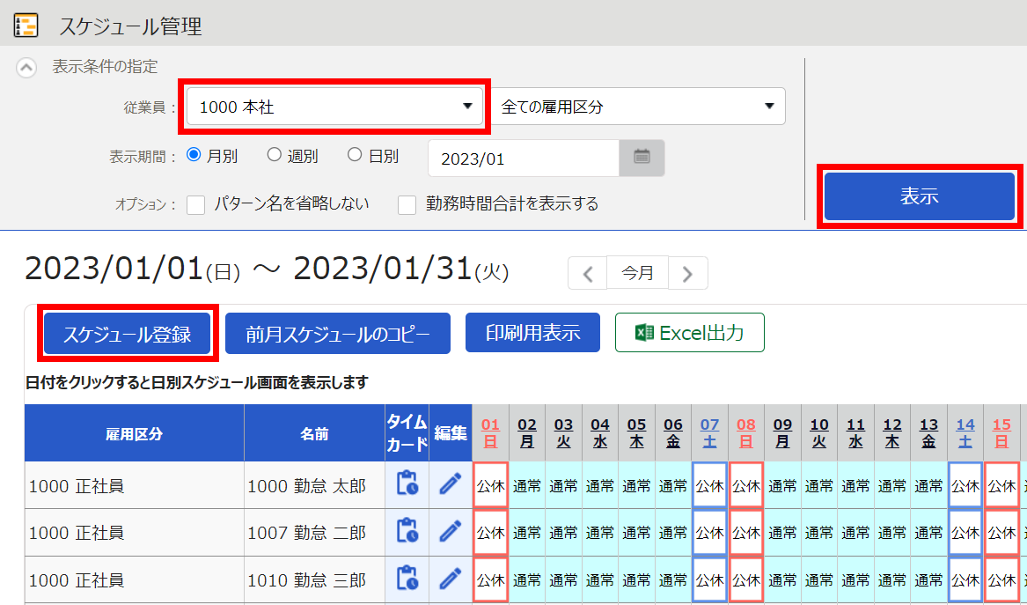The image size is (1027, 605).
Task: Click 前月スケジュールのコピー button
Action: click(x=338, y=334)
